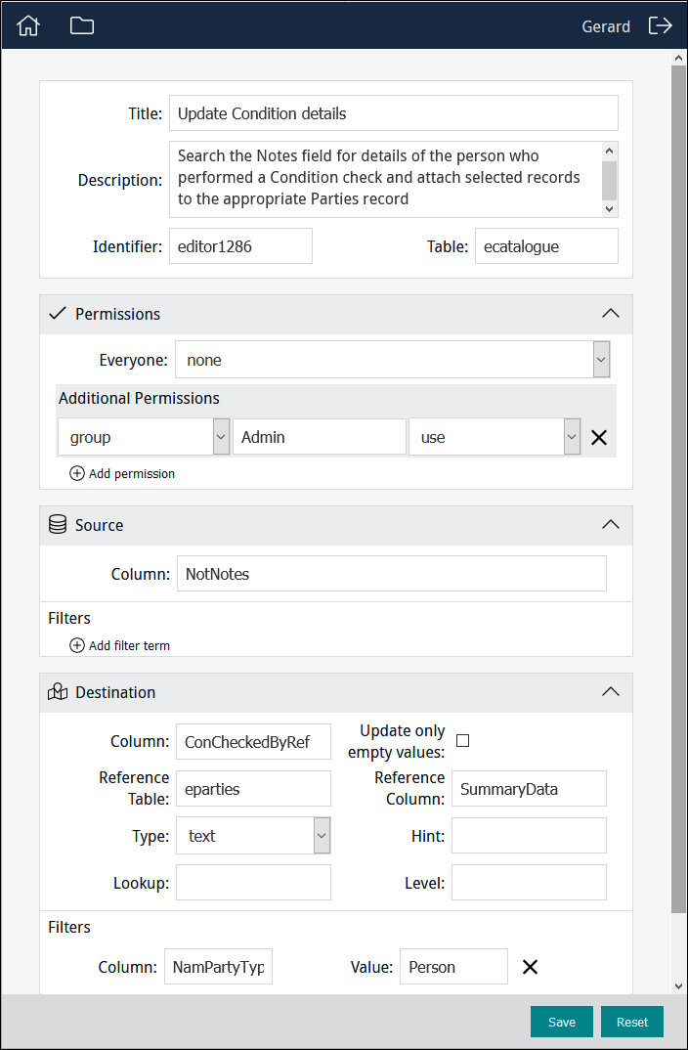Collapse the Permissions section

coord(611,314)
